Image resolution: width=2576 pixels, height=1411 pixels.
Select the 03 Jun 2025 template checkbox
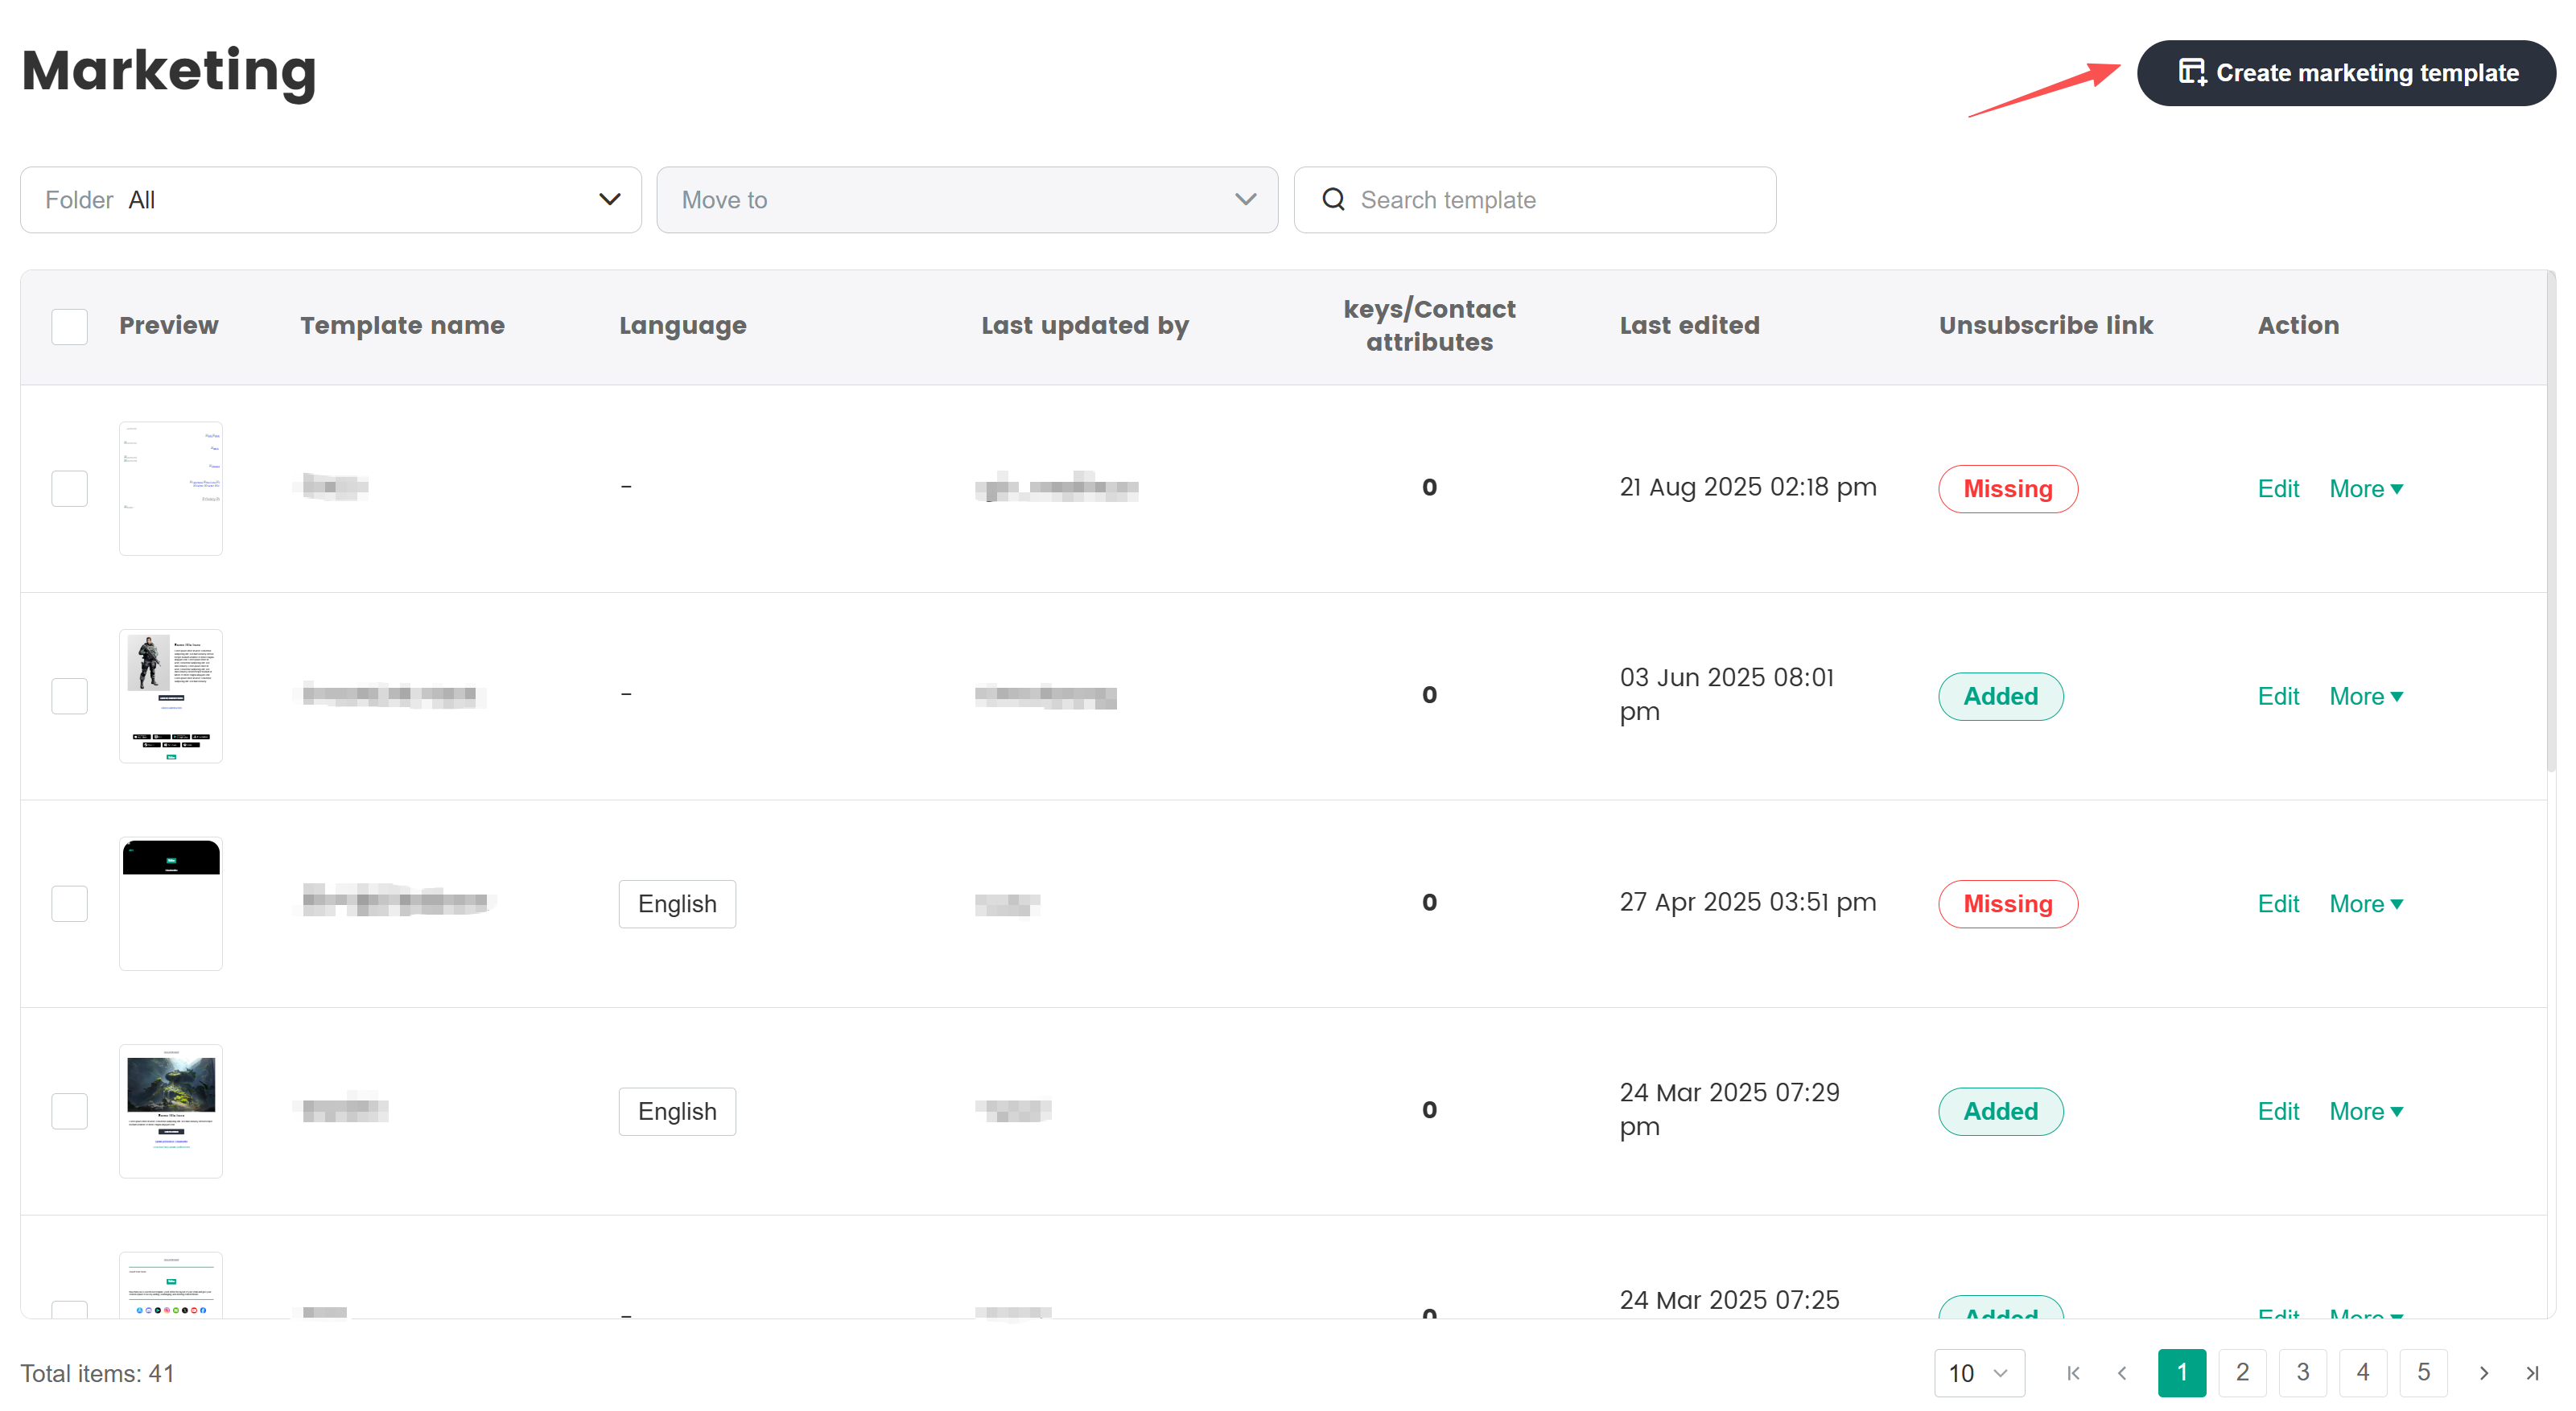coord(69,696)
